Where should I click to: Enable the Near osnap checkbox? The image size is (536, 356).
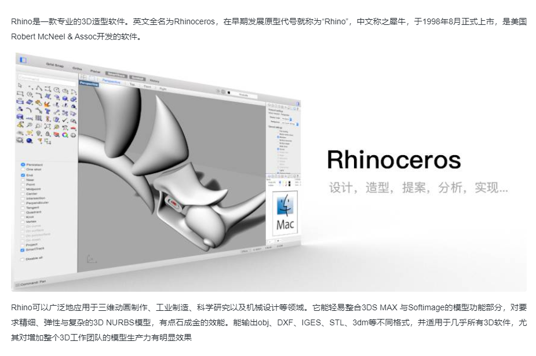23,180
